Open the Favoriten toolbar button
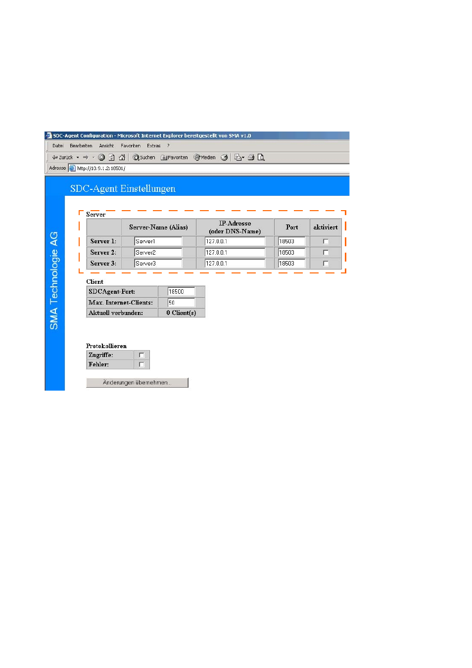The width and height of the screenshot is (472, 668). click(x=174, y=157)
